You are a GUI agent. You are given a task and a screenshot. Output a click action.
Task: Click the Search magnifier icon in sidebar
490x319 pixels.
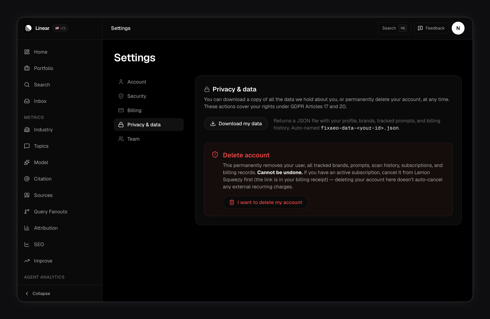pyautogui.click(x=27, y=85)
